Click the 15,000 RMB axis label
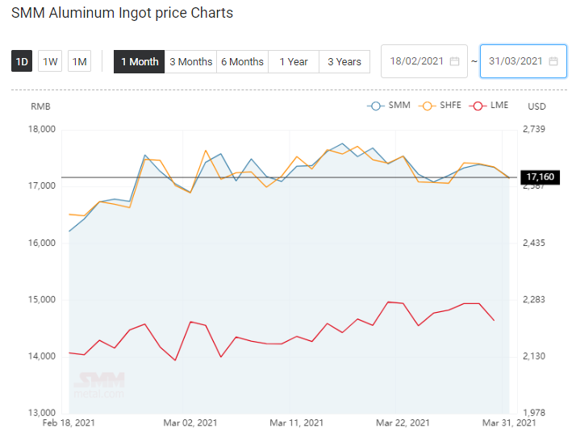The image size is (576, 437). 42,300
